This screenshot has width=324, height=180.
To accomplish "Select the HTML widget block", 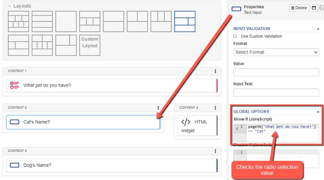I will tap(197, 125).
